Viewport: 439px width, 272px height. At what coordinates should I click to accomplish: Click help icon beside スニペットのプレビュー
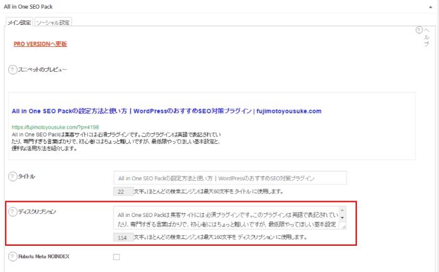coord(13,70)
